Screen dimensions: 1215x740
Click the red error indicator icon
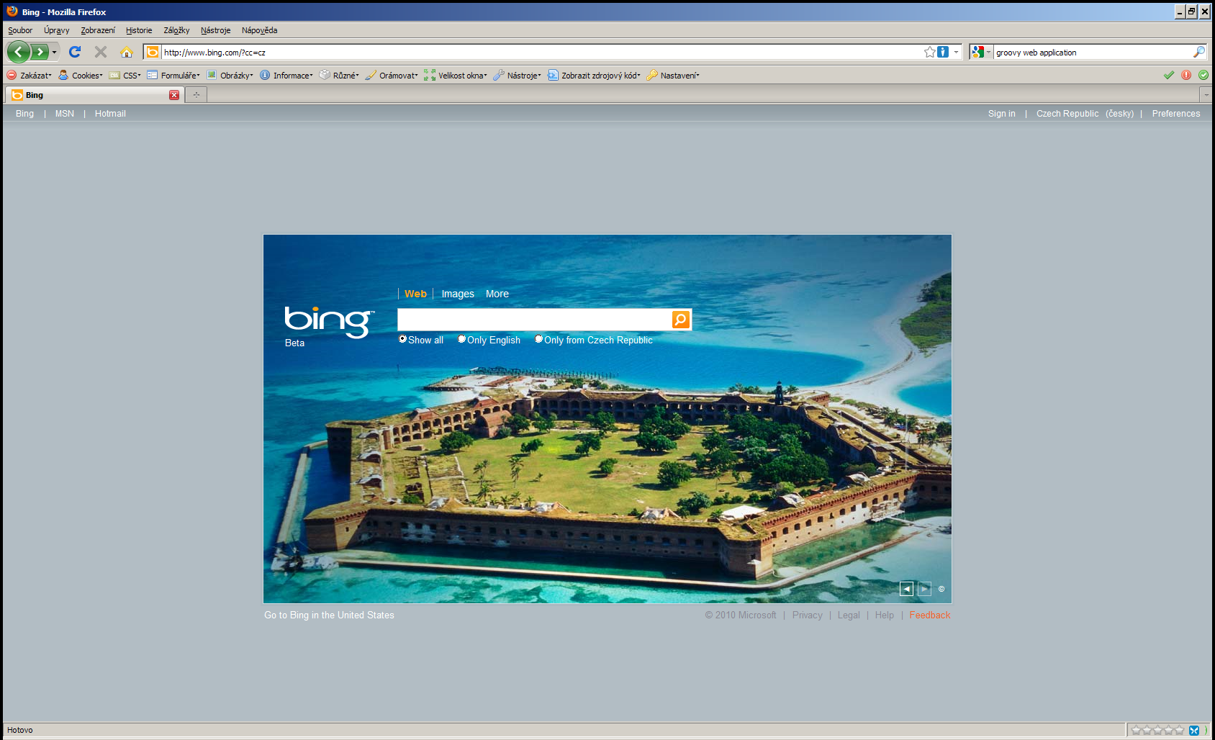(x=1186, y=75)
